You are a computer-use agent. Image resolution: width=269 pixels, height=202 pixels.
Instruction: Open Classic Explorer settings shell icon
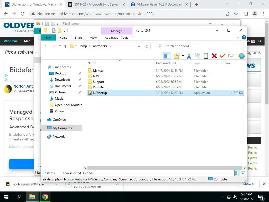point(242,56)
